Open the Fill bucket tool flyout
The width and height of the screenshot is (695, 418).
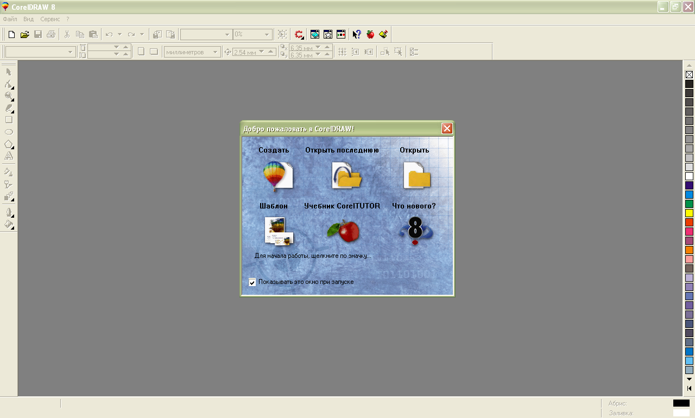[9, 224]
